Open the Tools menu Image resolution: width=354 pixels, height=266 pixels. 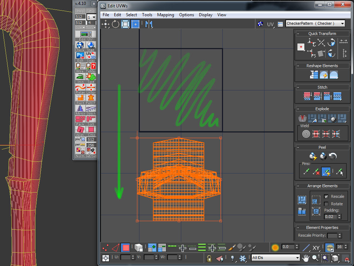(147, 15)
